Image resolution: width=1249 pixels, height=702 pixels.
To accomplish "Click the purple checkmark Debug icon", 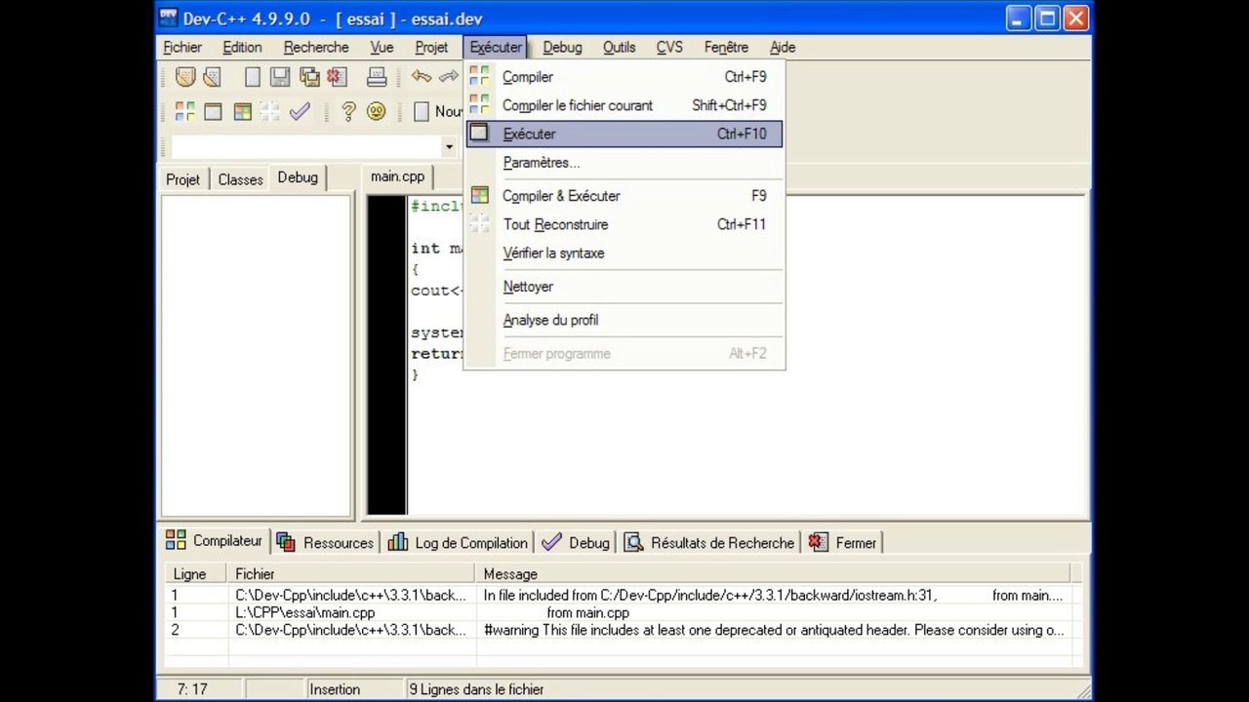I will pos(300,112).
